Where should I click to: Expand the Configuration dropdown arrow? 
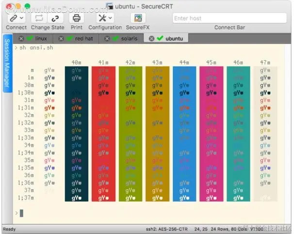click(x=110, y=18)
